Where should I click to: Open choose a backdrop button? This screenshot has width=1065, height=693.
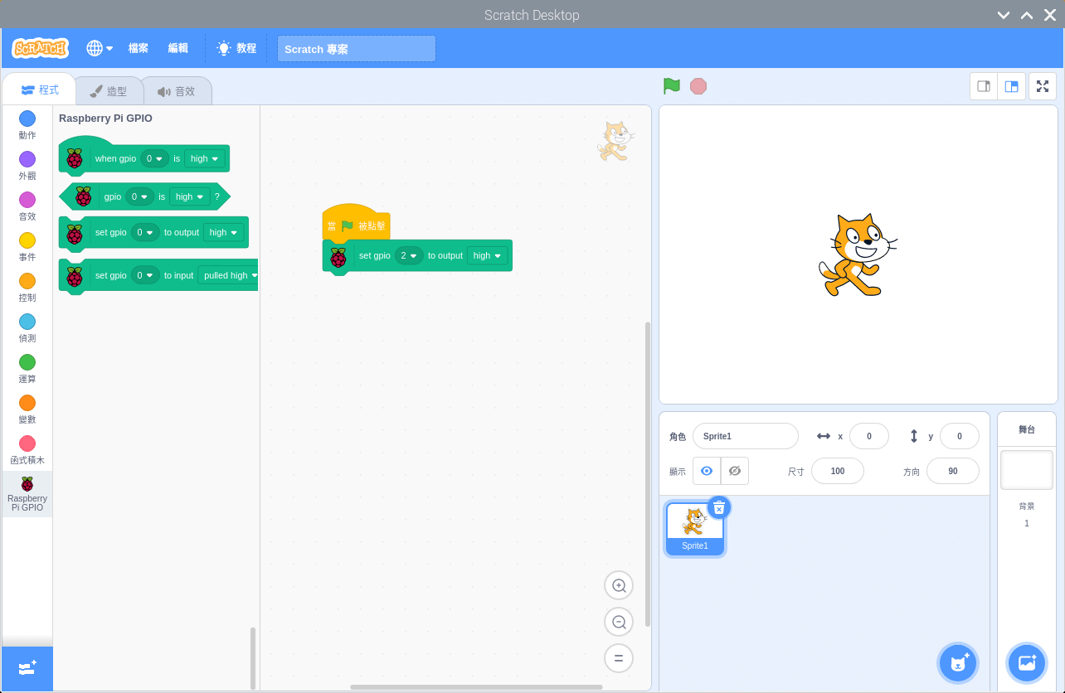pos(1027,663)
